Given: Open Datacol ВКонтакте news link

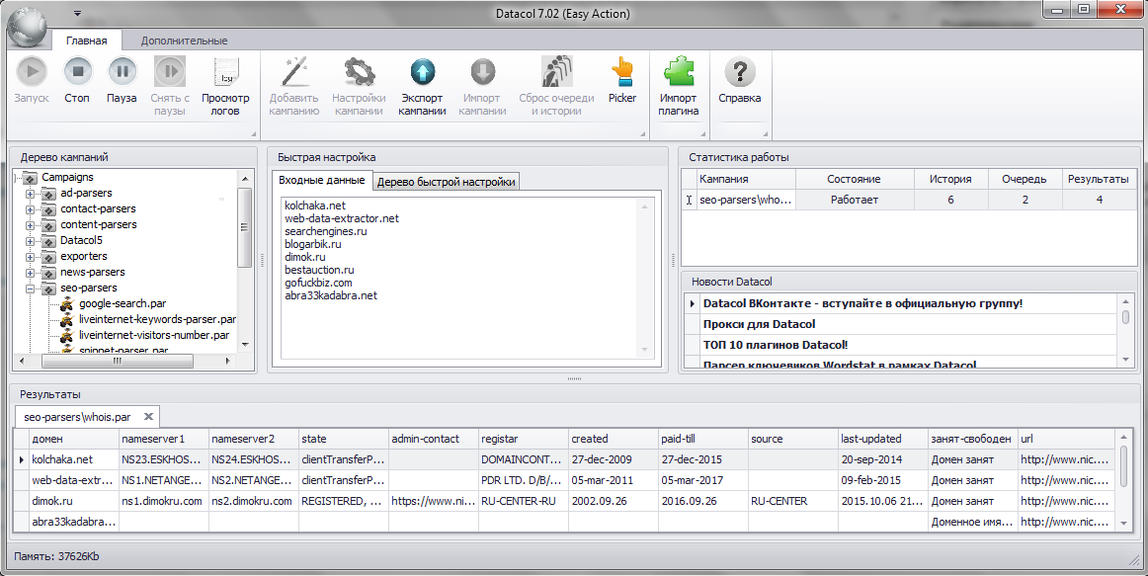Looking at the screenshot, I should click(x=862, y=303).
